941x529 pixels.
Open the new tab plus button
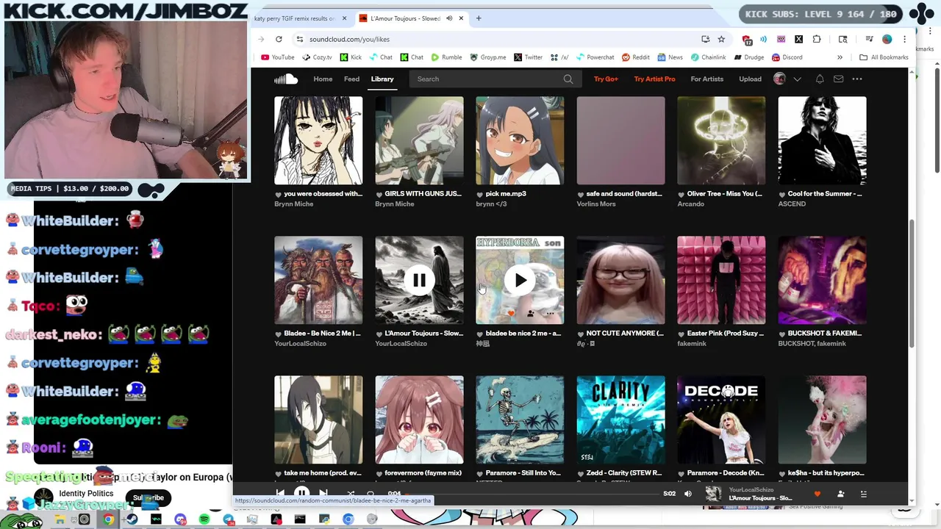tap(479, 18)
